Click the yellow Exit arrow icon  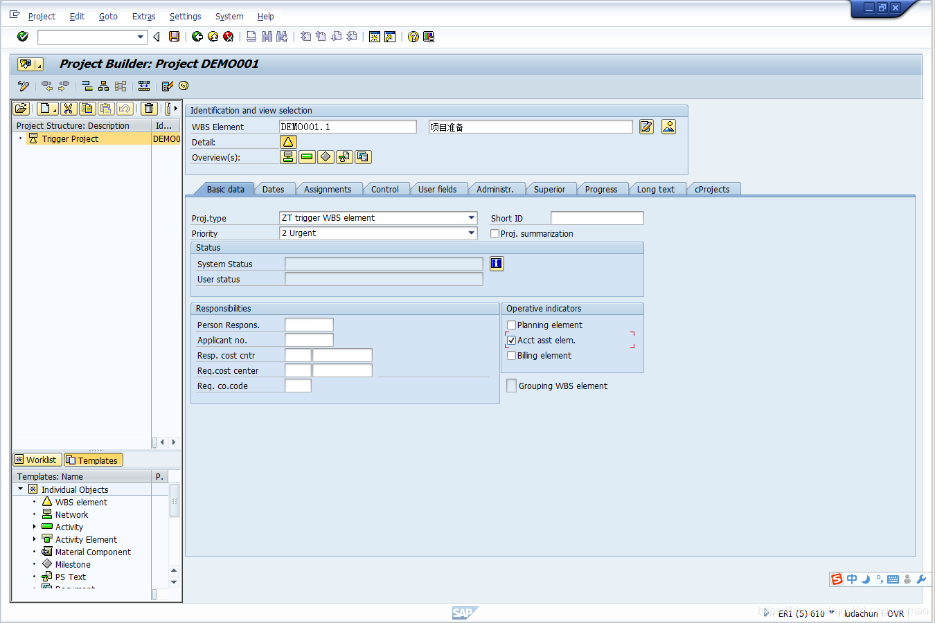[x=213, y=37]
